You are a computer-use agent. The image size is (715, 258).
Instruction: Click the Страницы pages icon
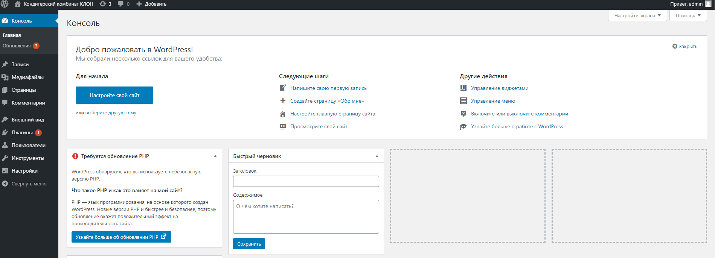pos(5,90)
